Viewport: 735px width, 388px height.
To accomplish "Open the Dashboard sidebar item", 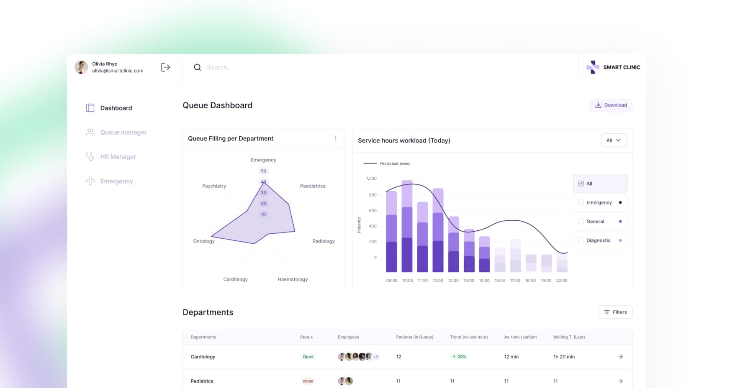I will click(109, 108).
